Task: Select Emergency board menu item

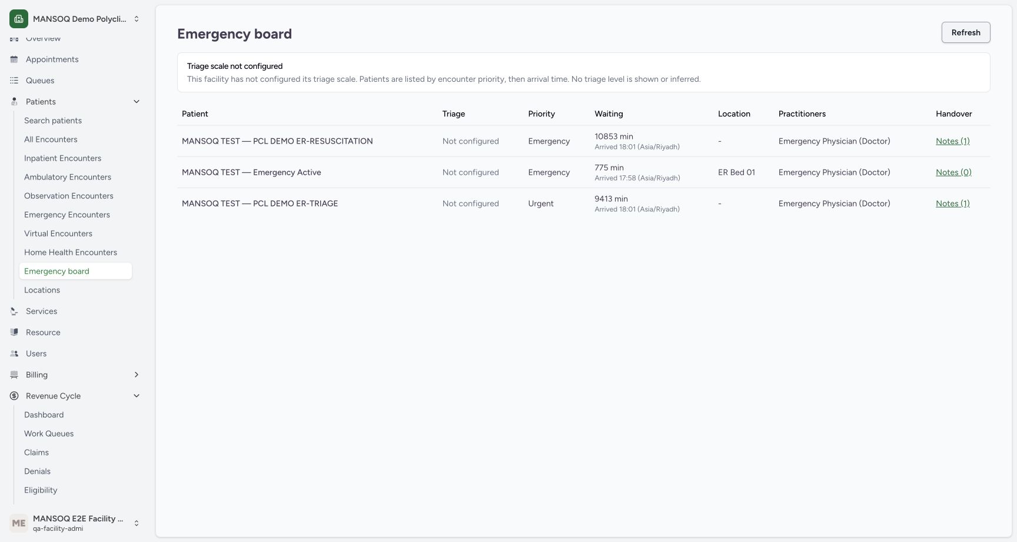Action: click(x=75, y=271)
